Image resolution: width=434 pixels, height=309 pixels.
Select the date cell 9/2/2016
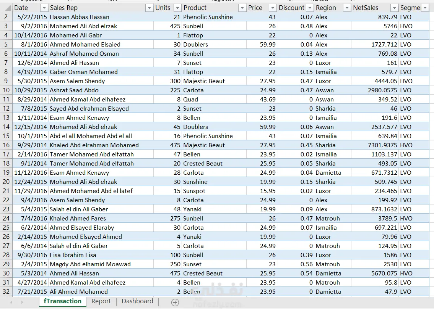(x=31, y=26)
